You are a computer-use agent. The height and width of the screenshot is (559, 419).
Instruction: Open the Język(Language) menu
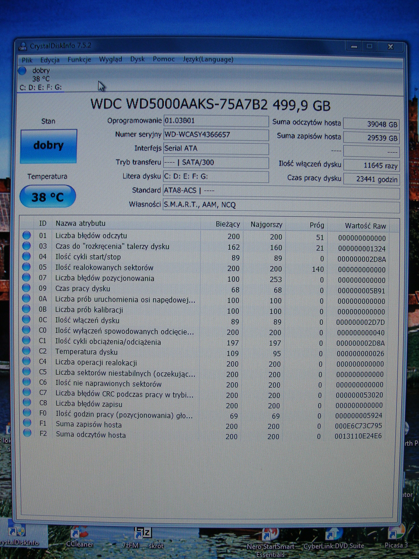[208, 60]
